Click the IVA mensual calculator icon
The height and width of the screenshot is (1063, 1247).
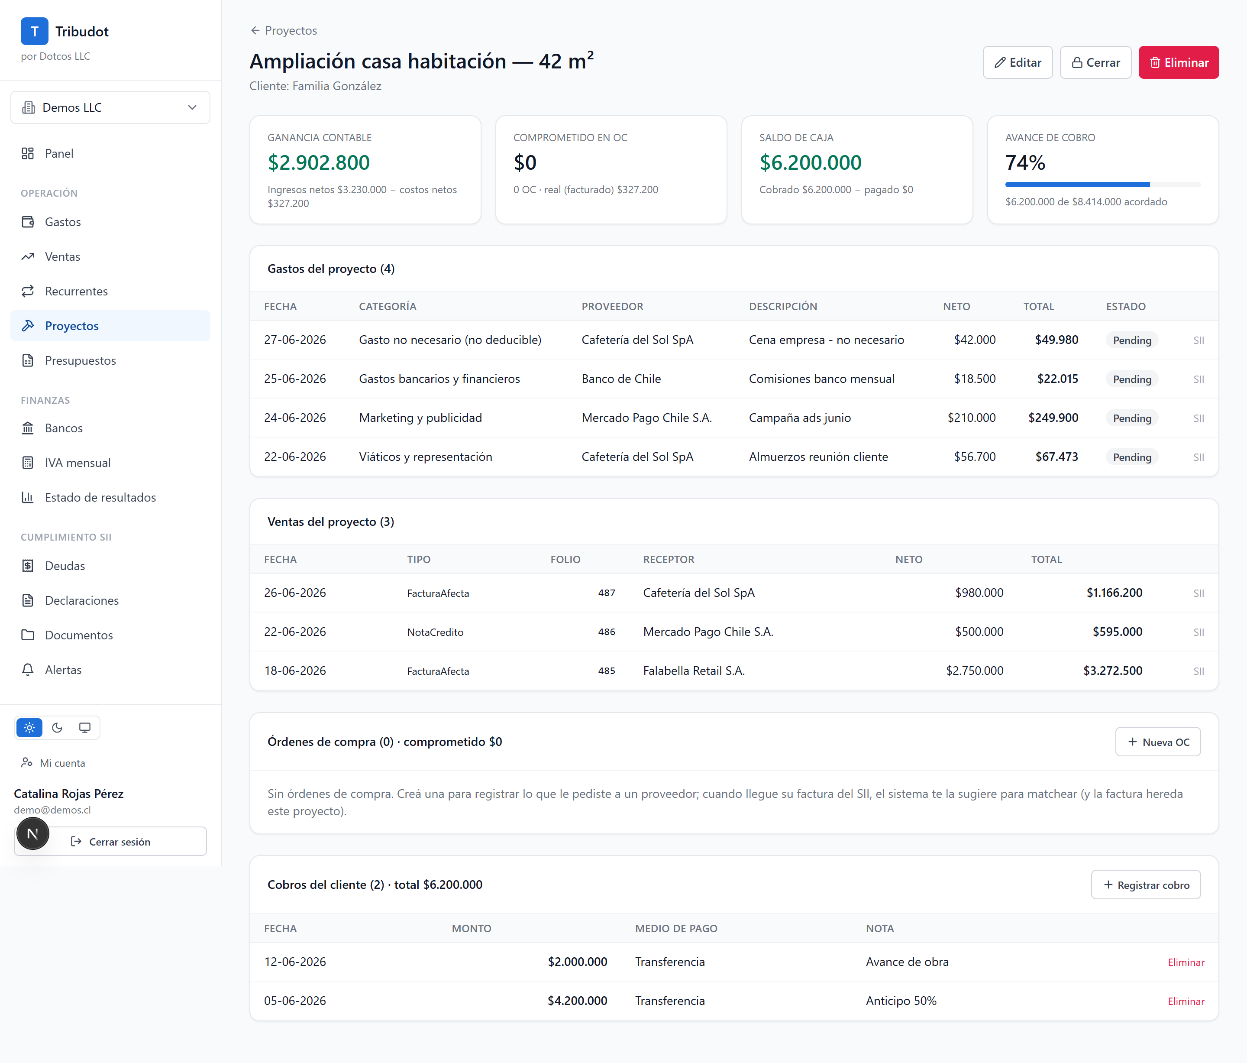coord(28,463)
